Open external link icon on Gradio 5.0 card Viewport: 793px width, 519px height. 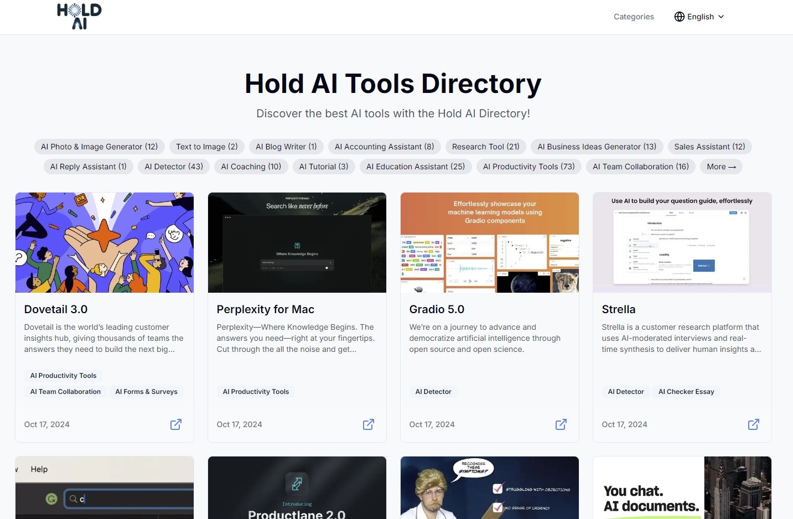tap(561, 424)
